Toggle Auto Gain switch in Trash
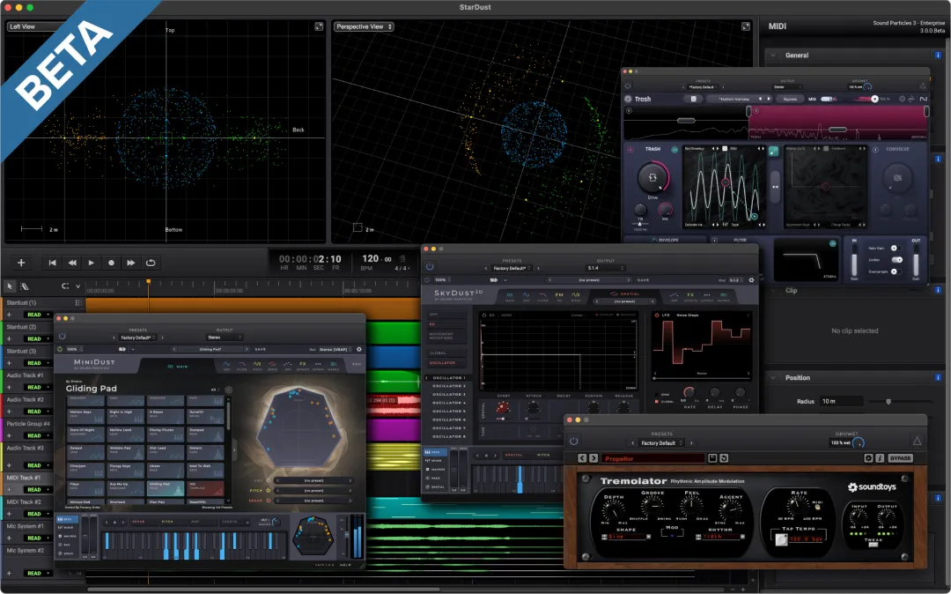Viewport: 951px width, 594px height. pos(897,248)
